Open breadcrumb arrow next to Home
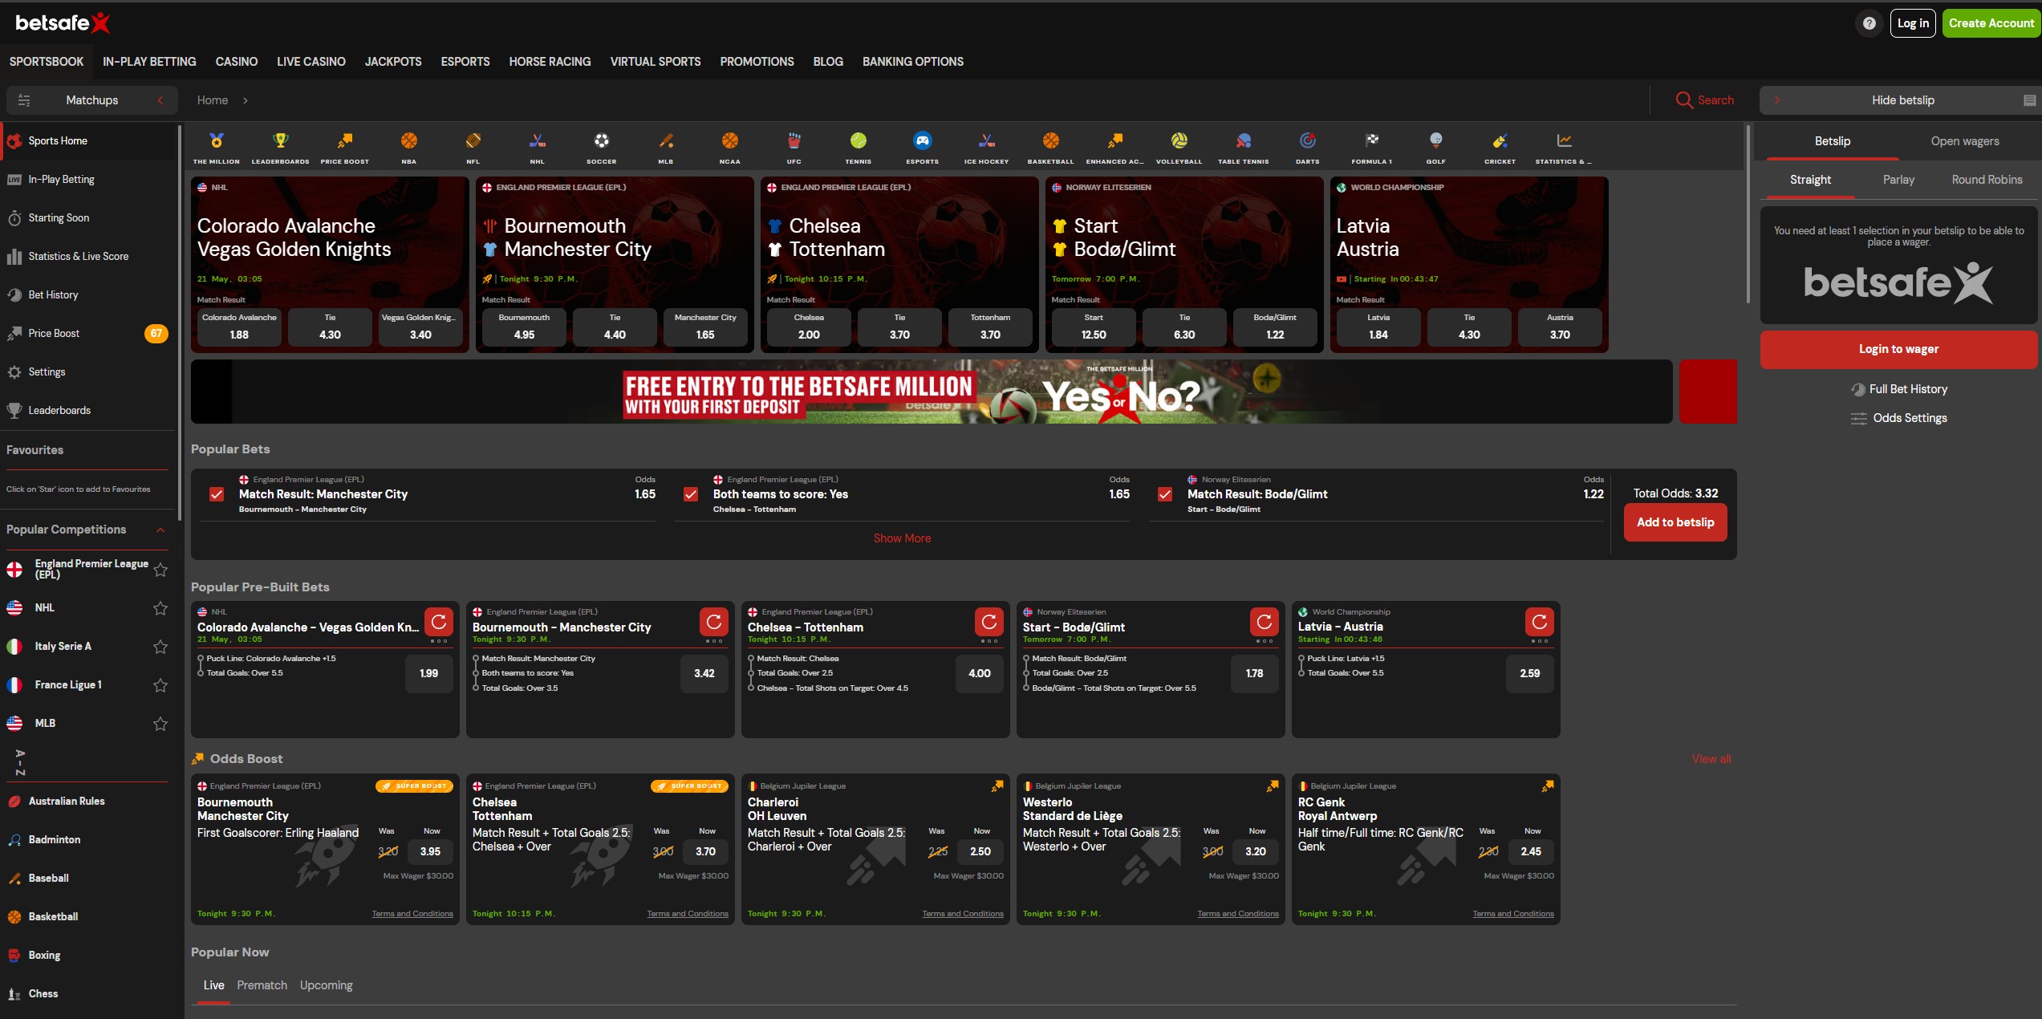2042x1019 pixels. click(246, 100)
